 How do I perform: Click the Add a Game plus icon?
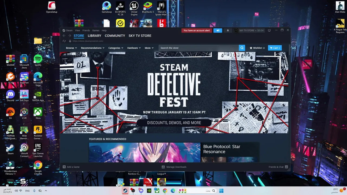64,167
